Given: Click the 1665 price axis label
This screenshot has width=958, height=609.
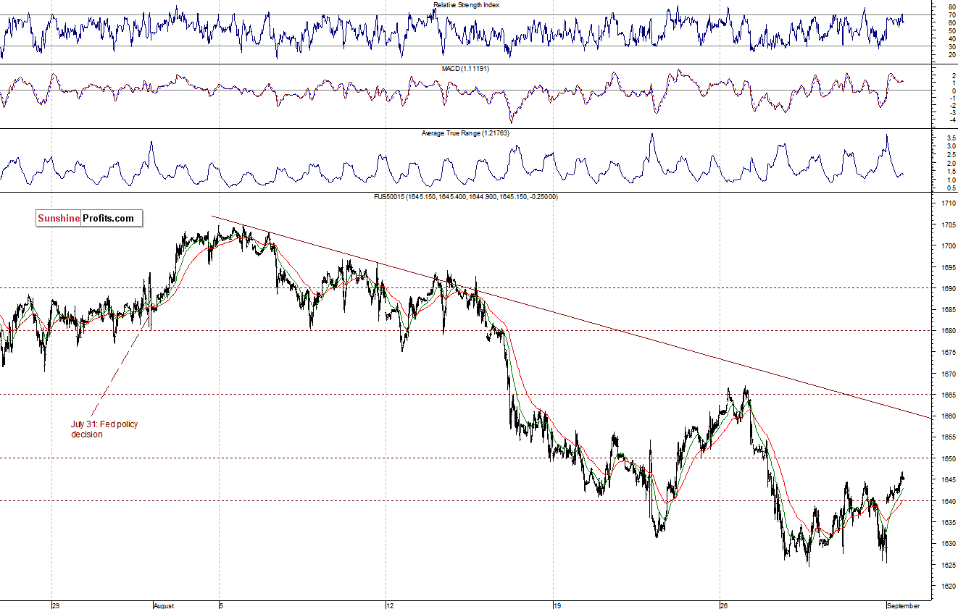Looking at the screenshot, I should [x=948, y=395].
